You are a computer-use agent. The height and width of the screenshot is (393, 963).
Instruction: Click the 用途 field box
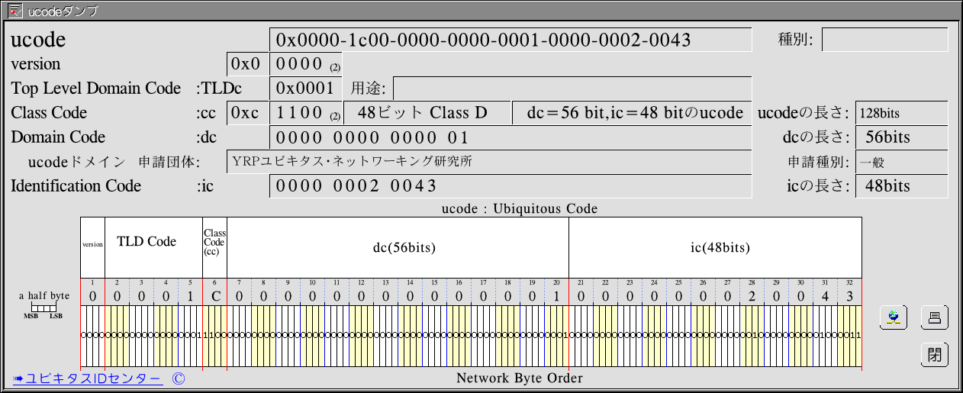572,89
